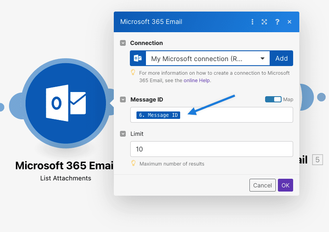Collapse the Connection section chevron

point(123,43)
